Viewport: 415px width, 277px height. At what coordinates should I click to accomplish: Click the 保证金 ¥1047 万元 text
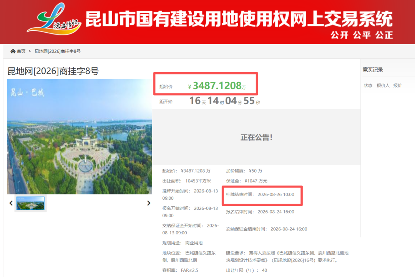246,181
